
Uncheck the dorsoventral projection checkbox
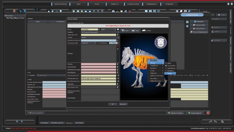[x=166, y=65]
